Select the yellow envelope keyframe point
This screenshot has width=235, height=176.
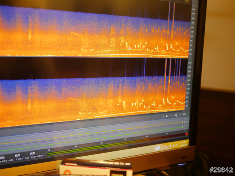183,122
